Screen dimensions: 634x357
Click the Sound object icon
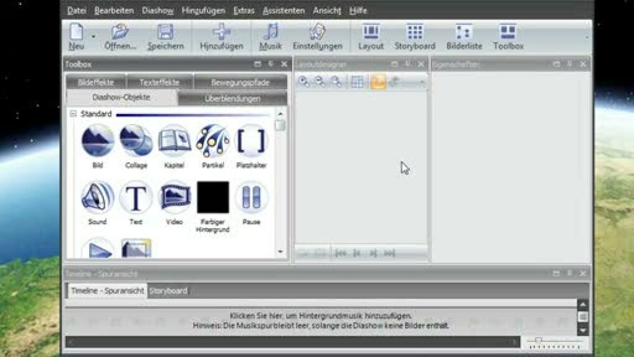[98, 198]
